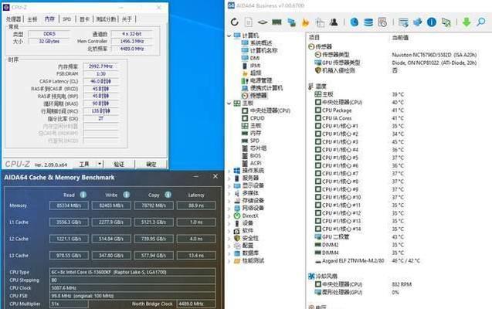This screenshot has width=492, height=309.
Task: Select 芯片组 in the AIDA64 tree
Action: point(258,148)
